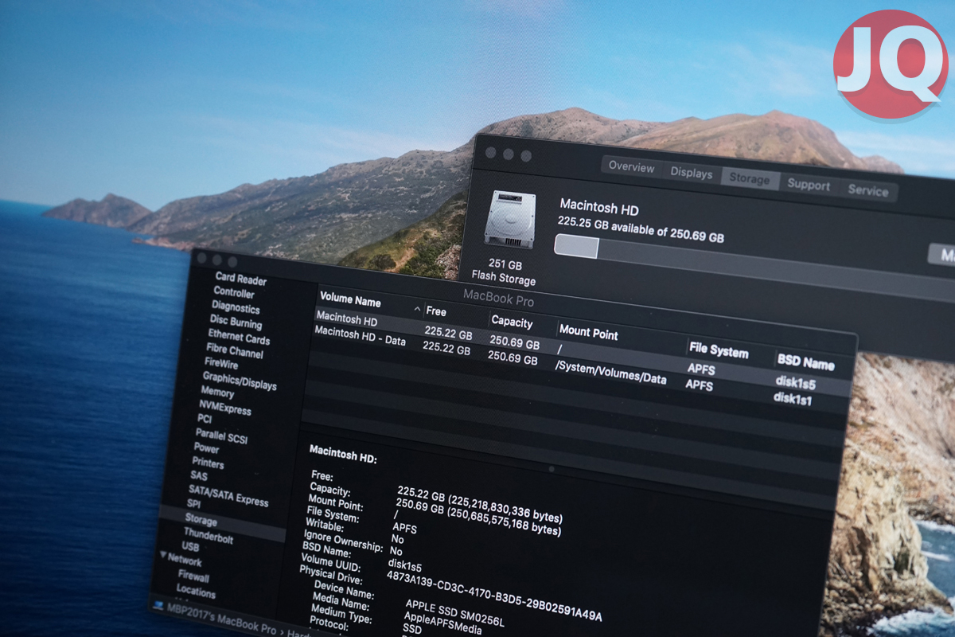Open Thunderbolt in the sidebar
Screen dimensions: 955x637
click(x=209, y=537)
